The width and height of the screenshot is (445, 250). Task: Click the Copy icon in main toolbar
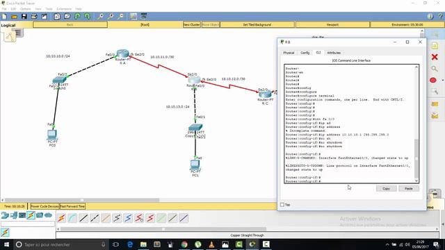pyautogui.click(x=57, y=17)
